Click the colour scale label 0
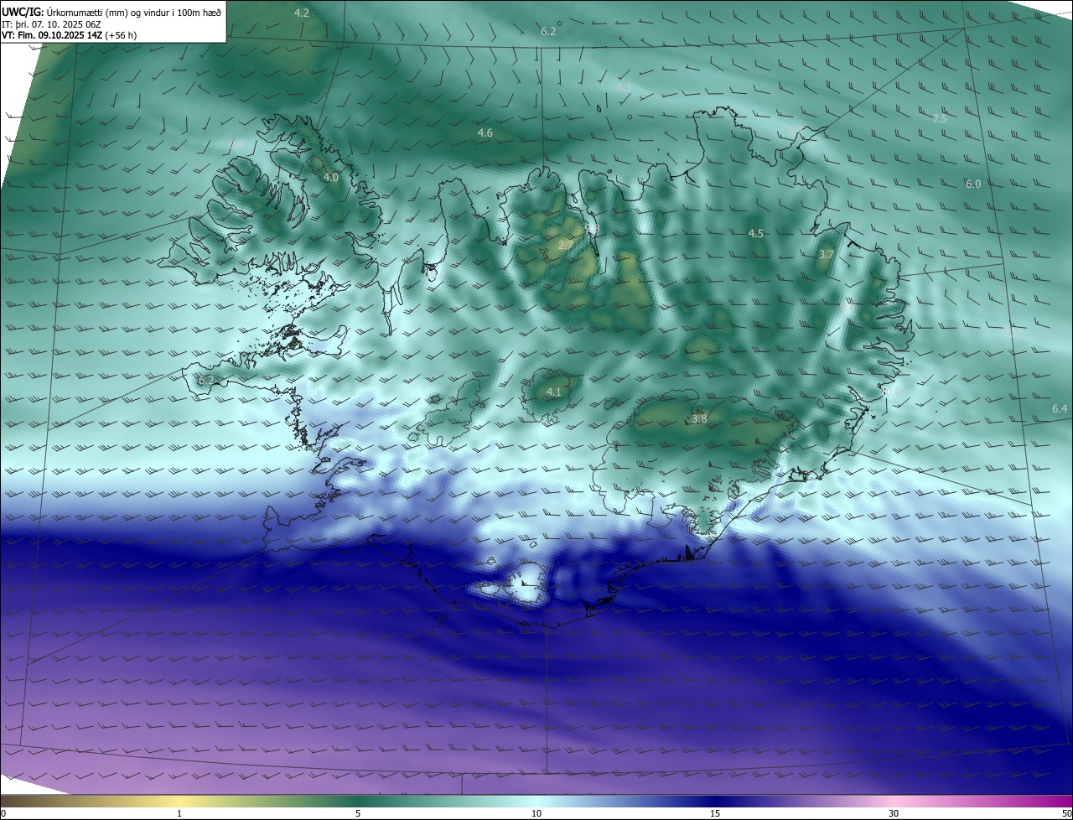Viewport: 1073px width, 820px height. point(3,813)
